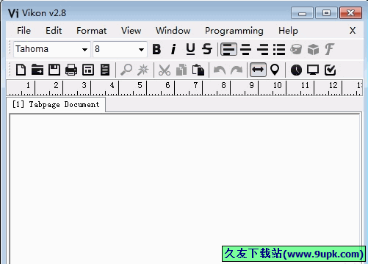Maximize the Vikon window

[326, 13]
